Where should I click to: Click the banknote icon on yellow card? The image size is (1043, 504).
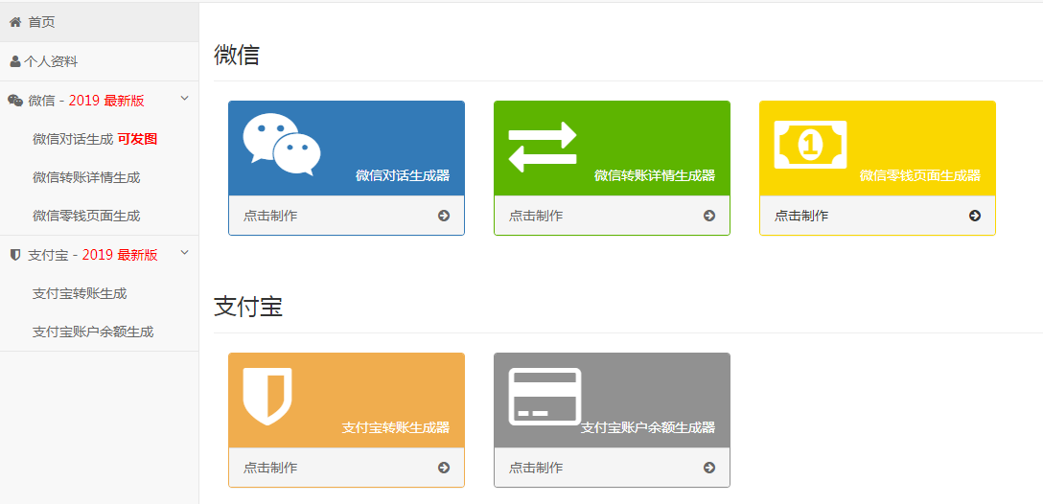[810, 145]
